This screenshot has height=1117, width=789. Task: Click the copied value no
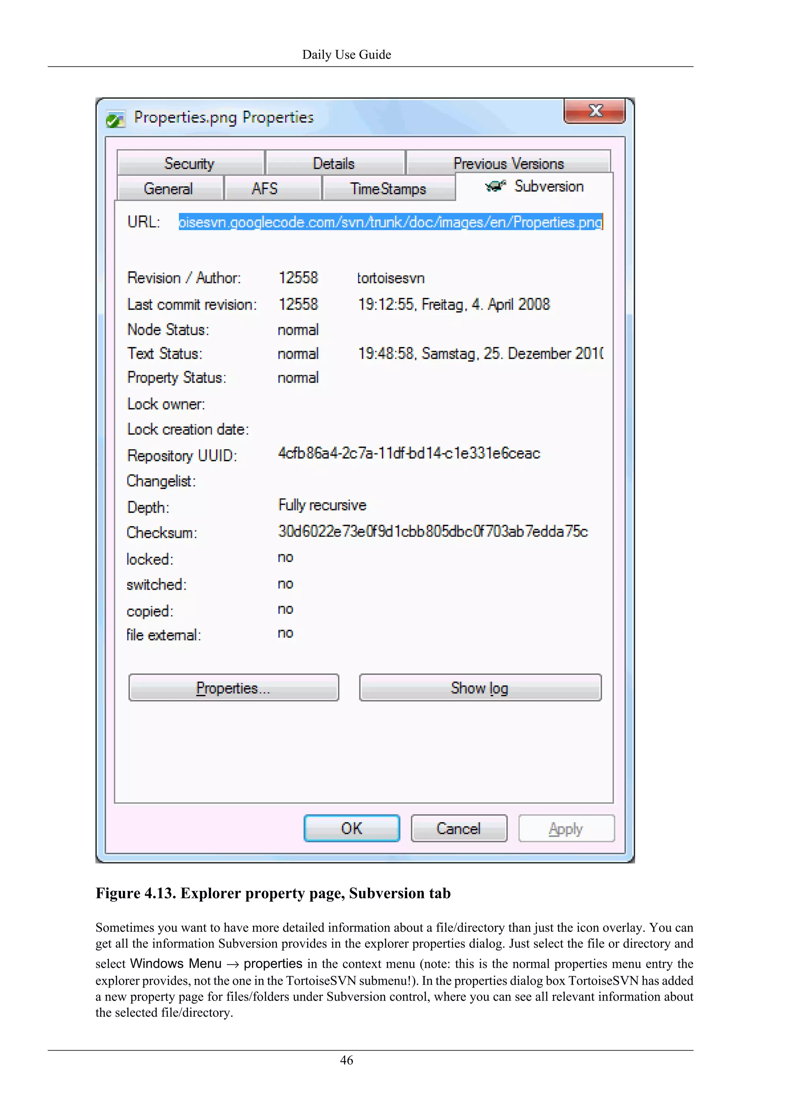point(286,609)
